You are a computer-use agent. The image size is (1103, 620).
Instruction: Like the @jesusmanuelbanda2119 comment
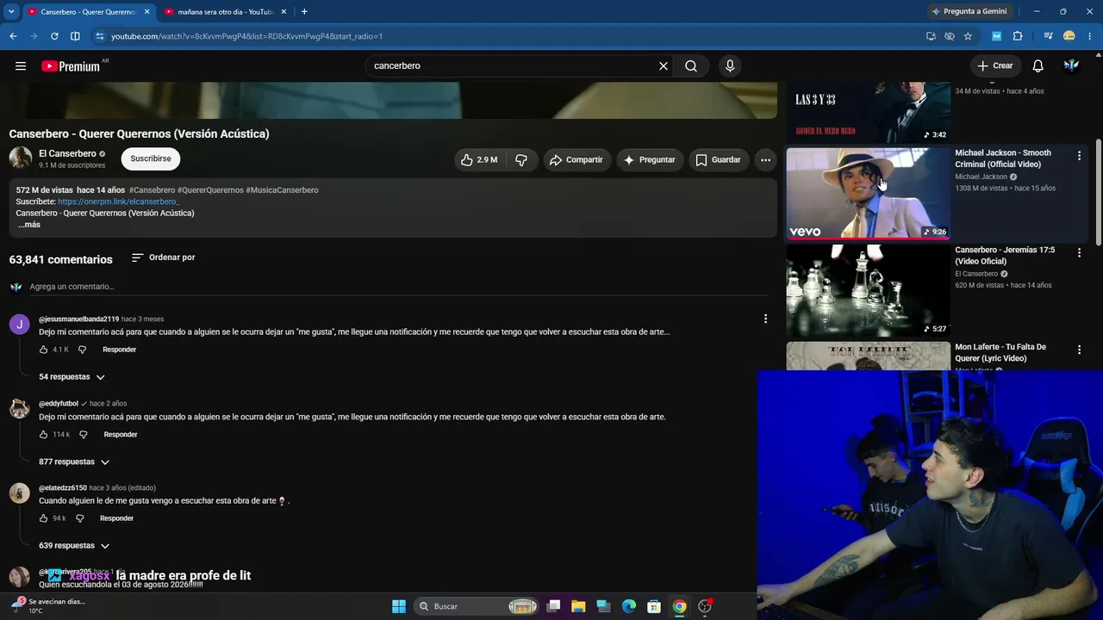(44, 350)
